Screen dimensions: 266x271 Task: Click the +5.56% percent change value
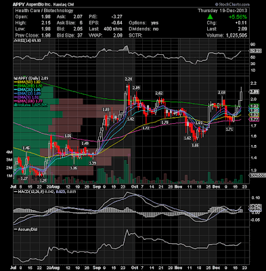click(238, 17)
